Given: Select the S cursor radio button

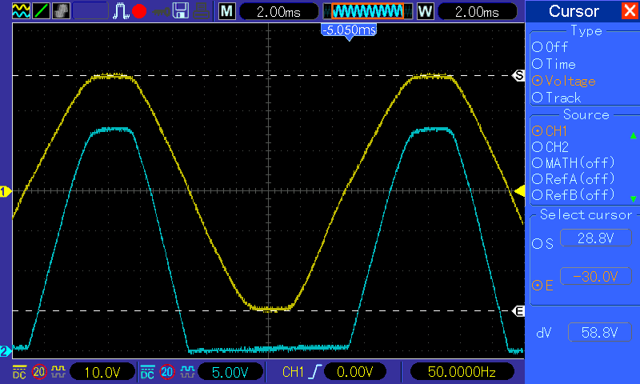Looking at the screenshot, I should pos(543,244).
